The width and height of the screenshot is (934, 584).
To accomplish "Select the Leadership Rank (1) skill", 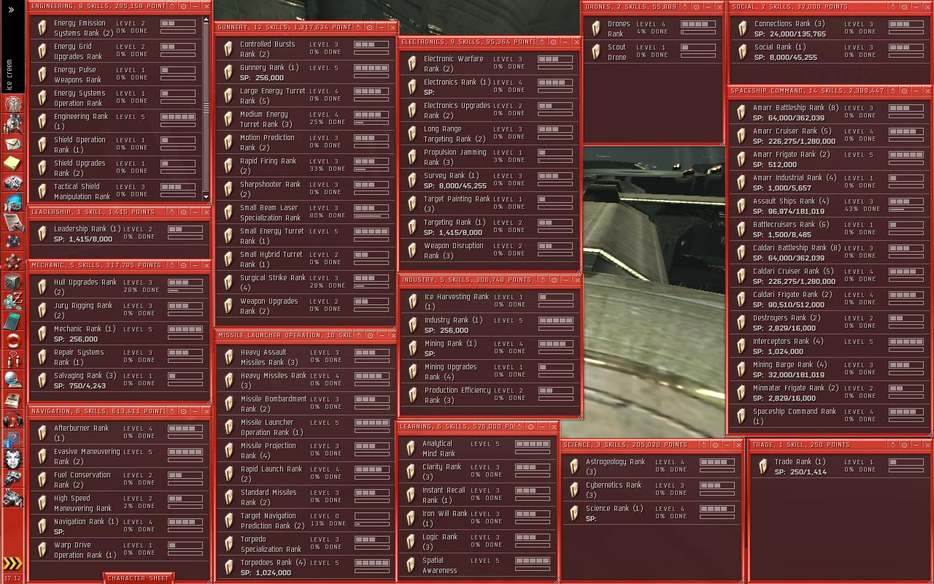I will coord(120,234).
